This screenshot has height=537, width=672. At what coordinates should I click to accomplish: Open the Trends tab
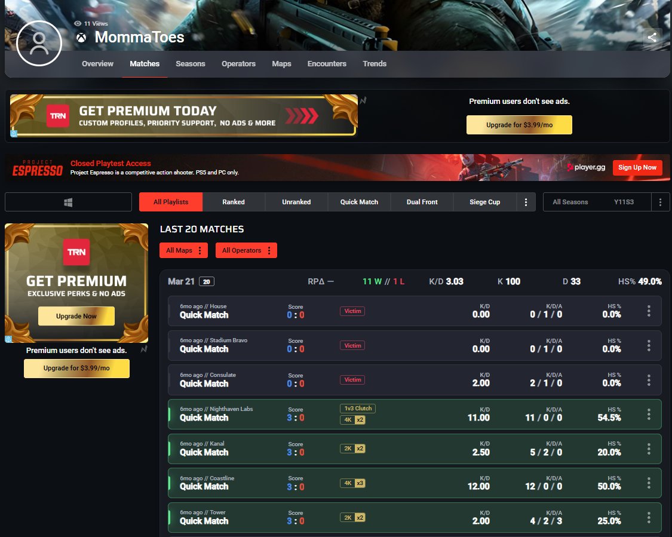(x=375, y=63)
